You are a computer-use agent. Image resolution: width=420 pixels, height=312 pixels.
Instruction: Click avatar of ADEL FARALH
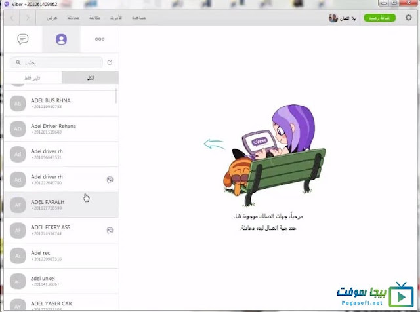[18, 205]
